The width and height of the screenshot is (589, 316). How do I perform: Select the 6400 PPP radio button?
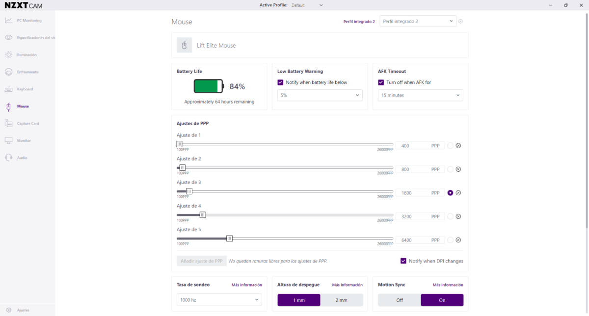(x=450, y=240)
